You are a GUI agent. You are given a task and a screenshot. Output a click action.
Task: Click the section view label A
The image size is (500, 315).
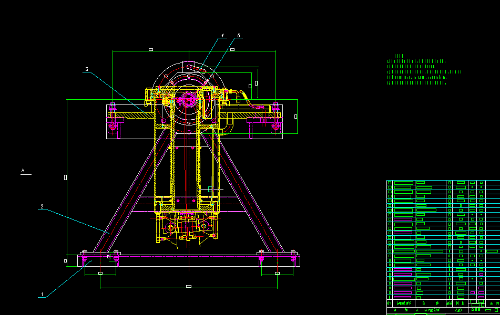[23, 171]
